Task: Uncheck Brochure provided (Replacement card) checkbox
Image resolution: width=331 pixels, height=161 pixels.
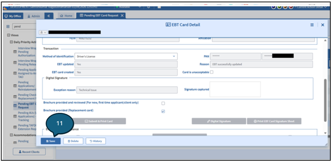Action: 163,112
